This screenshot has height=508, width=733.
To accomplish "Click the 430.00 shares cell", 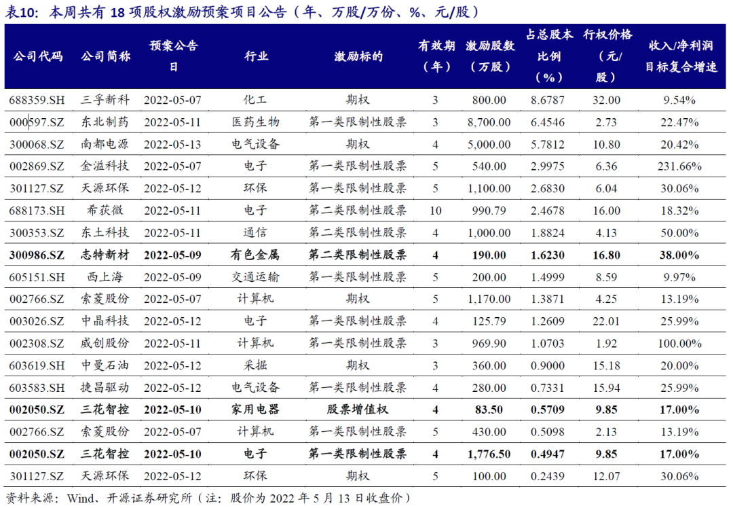I will 489,432.
